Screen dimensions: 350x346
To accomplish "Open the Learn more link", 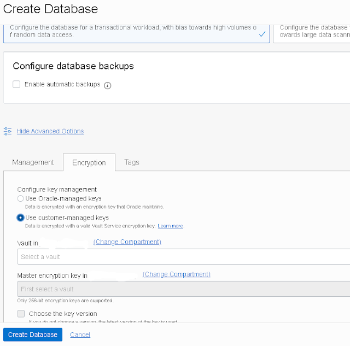I will point(170,226).
